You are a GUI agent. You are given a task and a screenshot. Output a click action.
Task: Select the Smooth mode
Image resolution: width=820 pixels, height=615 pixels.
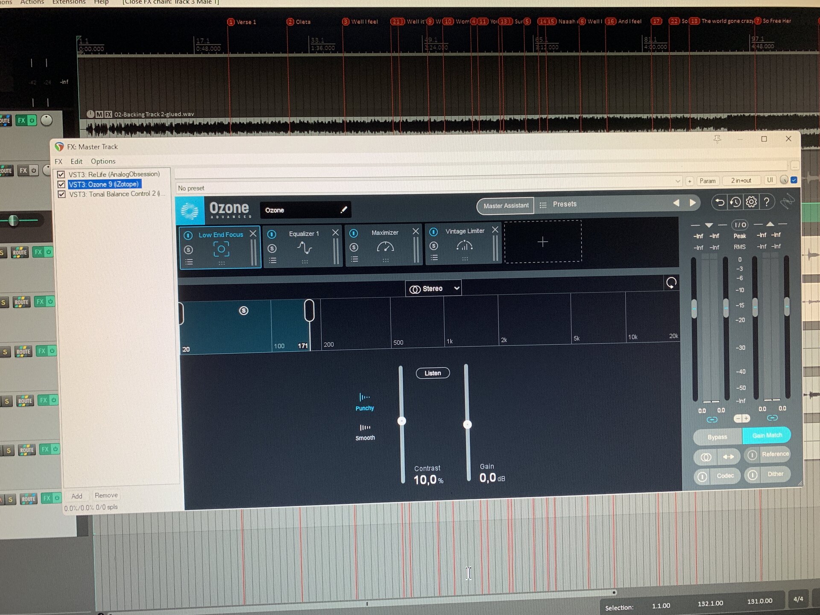tap(365, 432)
